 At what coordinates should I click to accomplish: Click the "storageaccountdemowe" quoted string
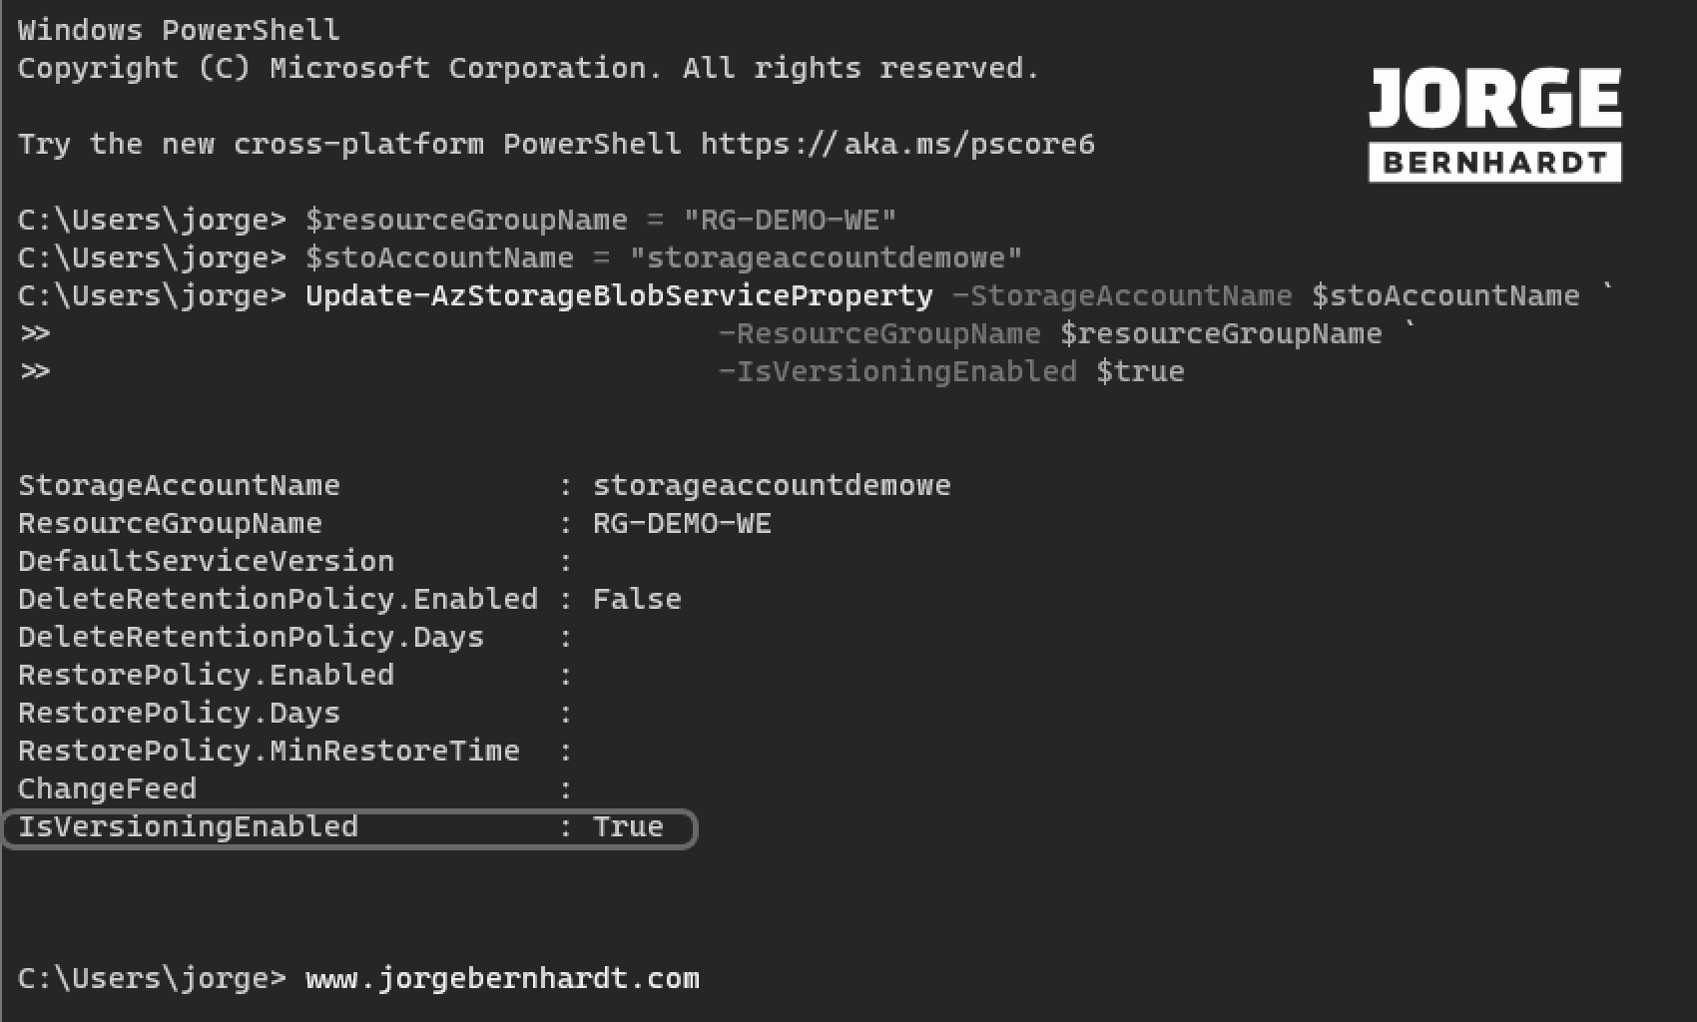[826, 257]
